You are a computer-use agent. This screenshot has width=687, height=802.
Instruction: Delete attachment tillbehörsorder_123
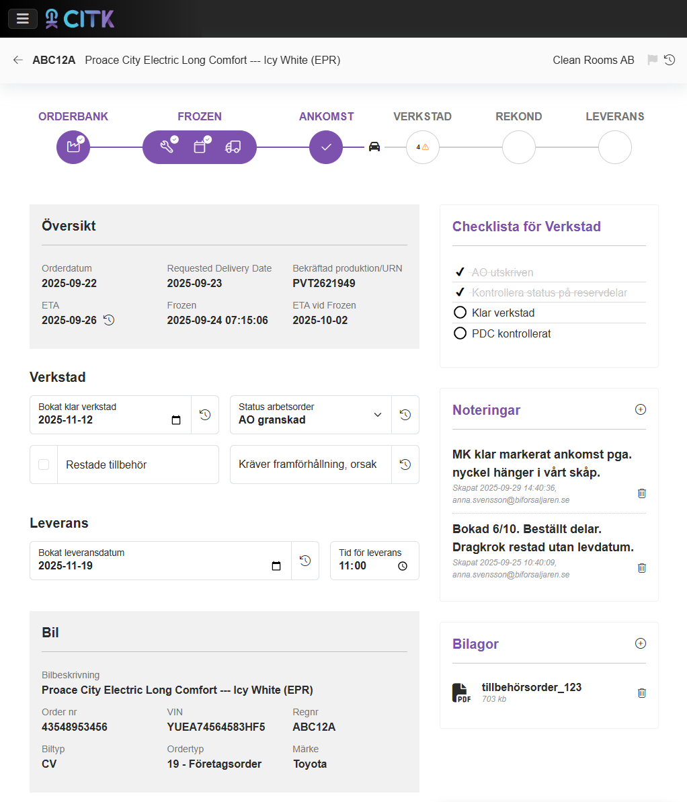click(642, 693)
